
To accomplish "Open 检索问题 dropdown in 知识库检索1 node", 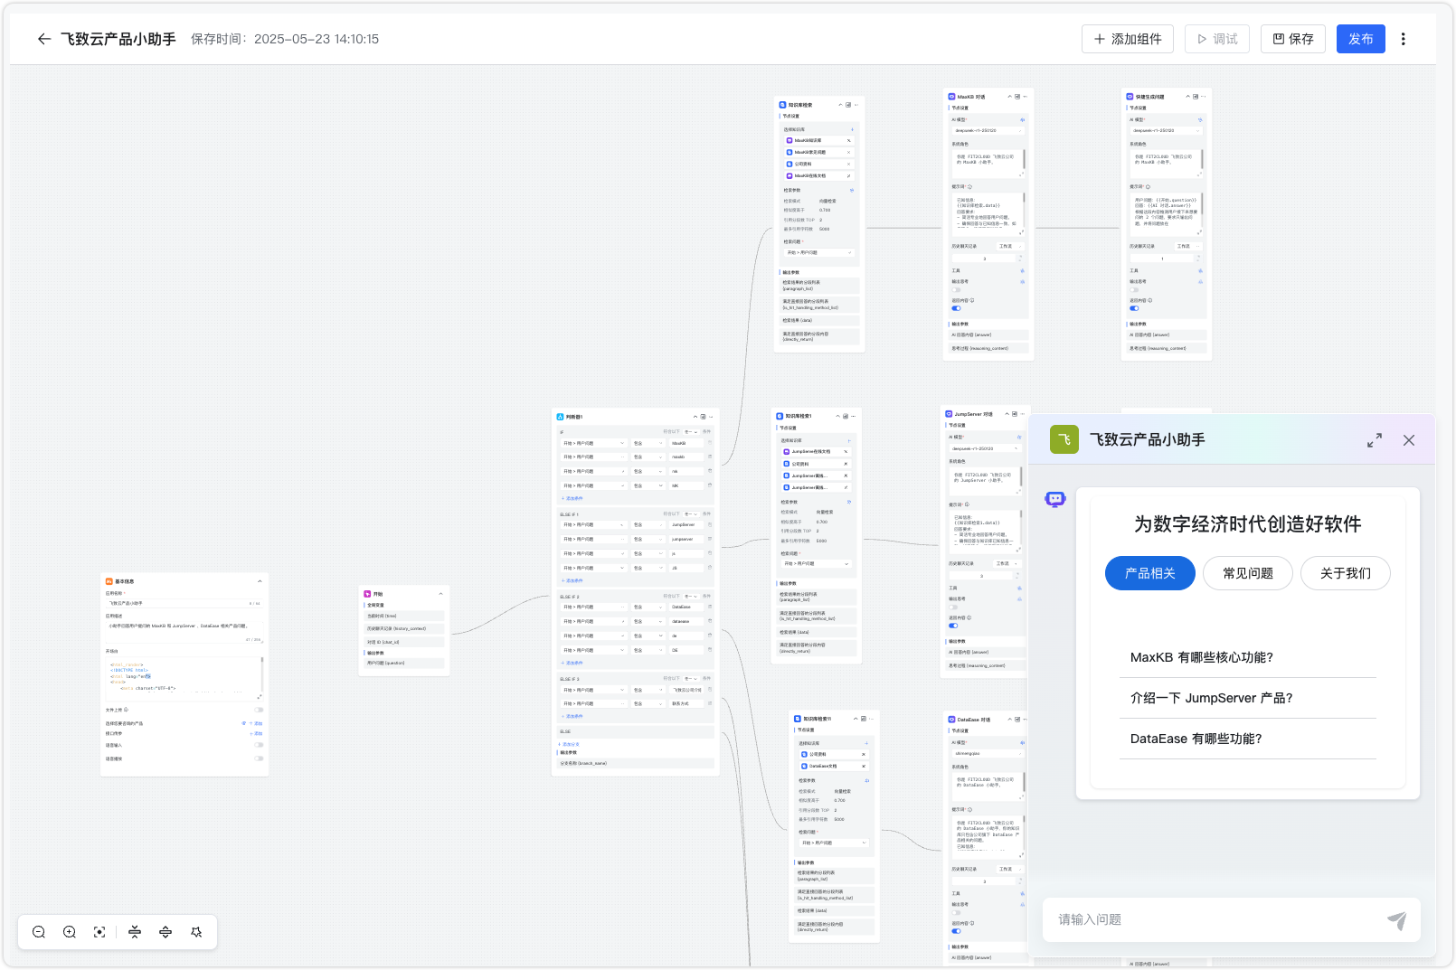I will click(x=816, y=563).
